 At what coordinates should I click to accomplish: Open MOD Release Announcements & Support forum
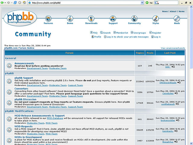[x=40, y=116]
